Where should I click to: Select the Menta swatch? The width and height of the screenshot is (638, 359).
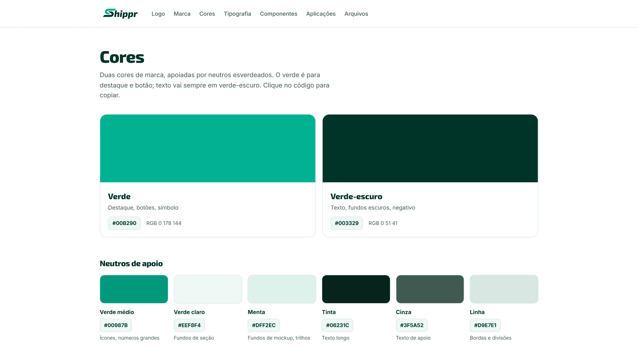(x=282, y=289)
